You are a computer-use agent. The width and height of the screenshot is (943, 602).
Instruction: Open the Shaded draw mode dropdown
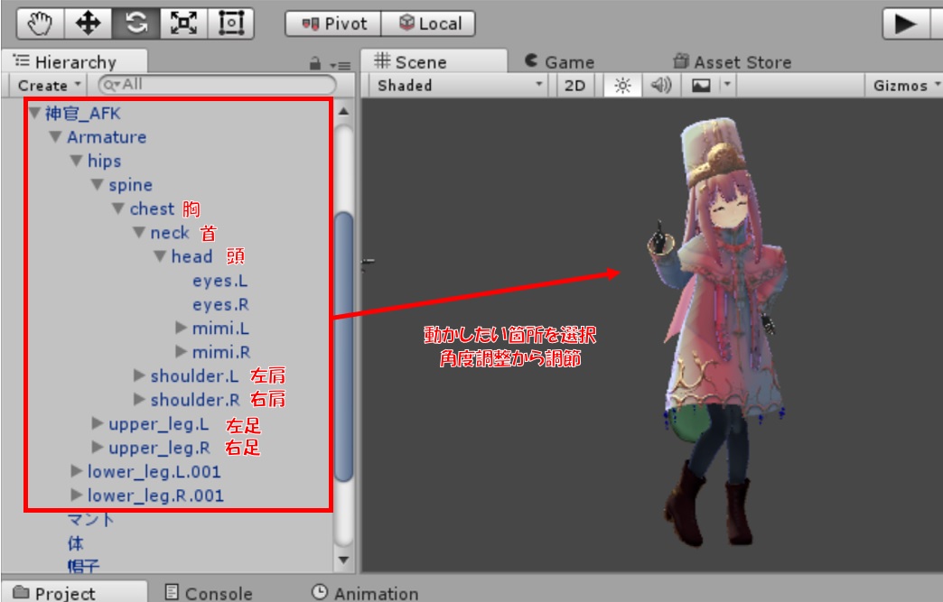[460, 86]
